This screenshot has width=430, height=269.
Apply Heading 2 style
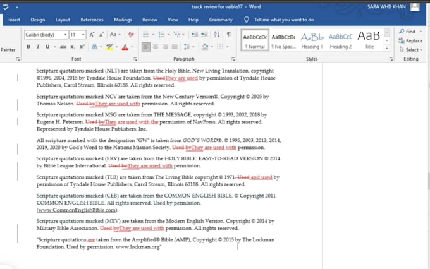341,40
